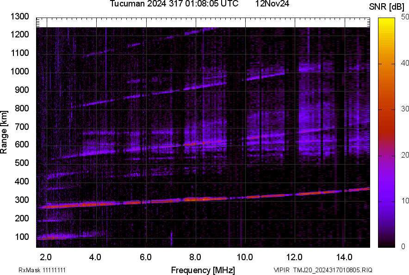The width and height of the screenshot is (409, 275).
Task: Click frequency tick label "8.0"
Action: [x=195, y=257]
